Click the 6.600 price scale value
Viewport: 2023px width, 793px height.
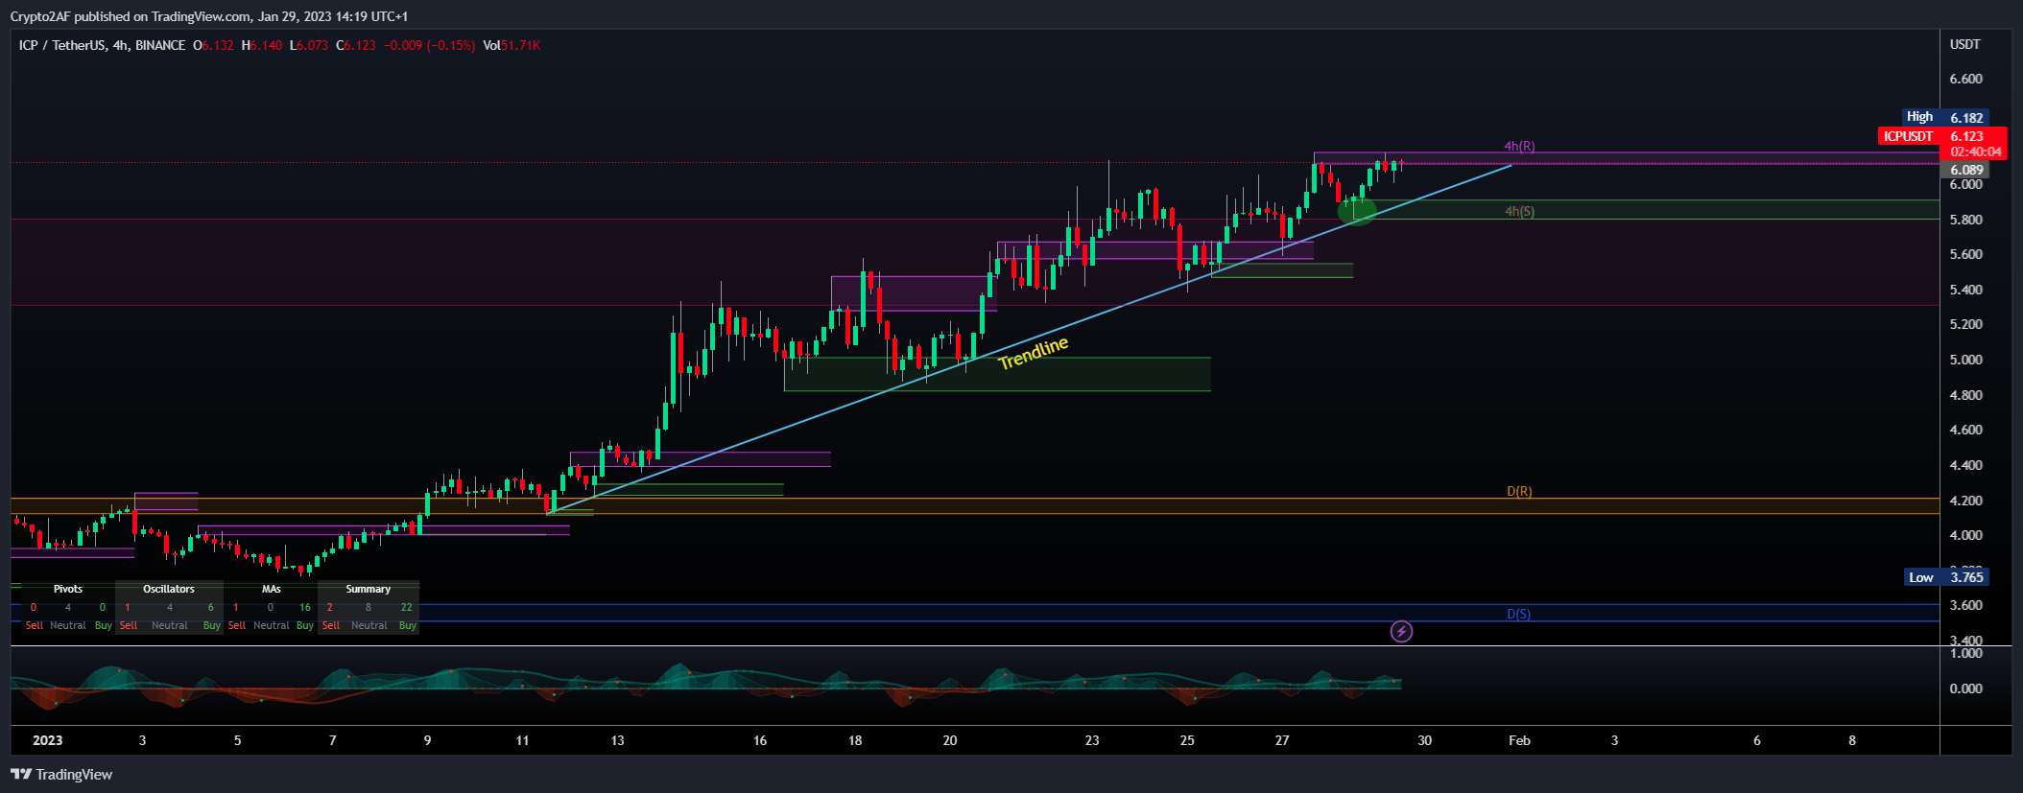(x=1965, y=79)
